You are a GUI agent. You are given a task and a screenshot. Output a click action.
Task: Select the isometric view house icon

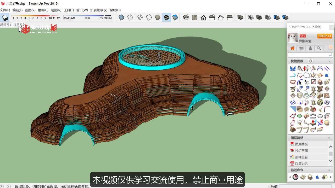(x=186, y=17)
